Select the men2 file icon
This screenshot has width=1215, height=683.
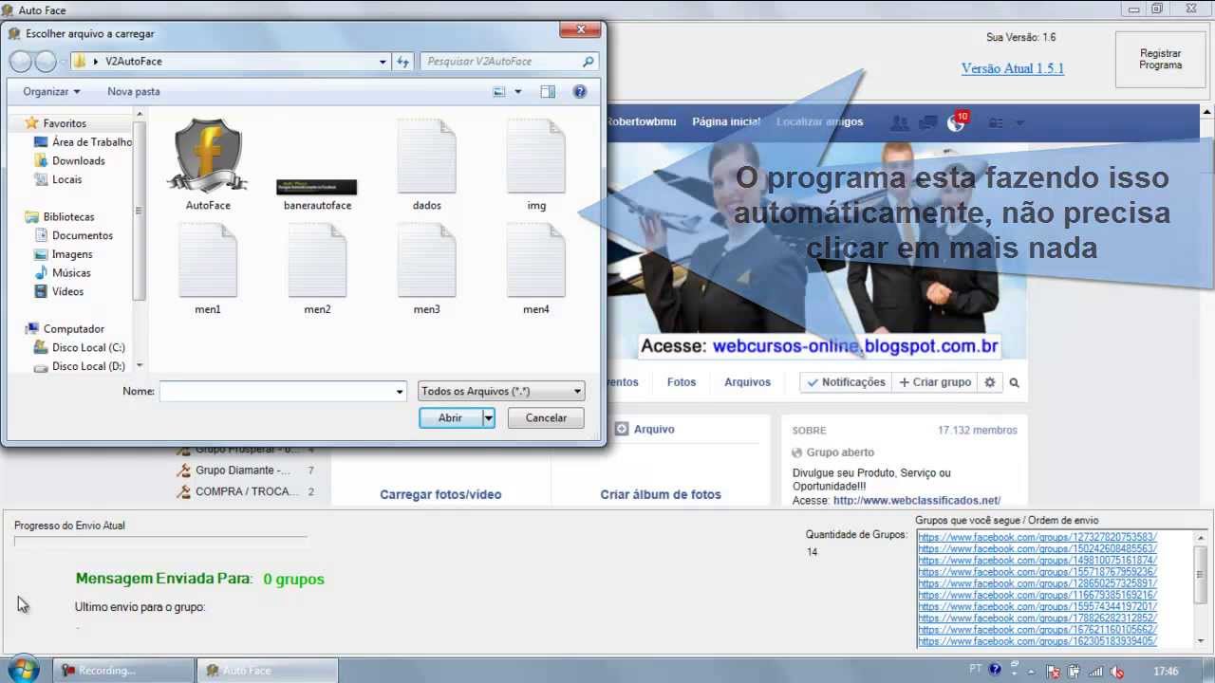point(317,261)
